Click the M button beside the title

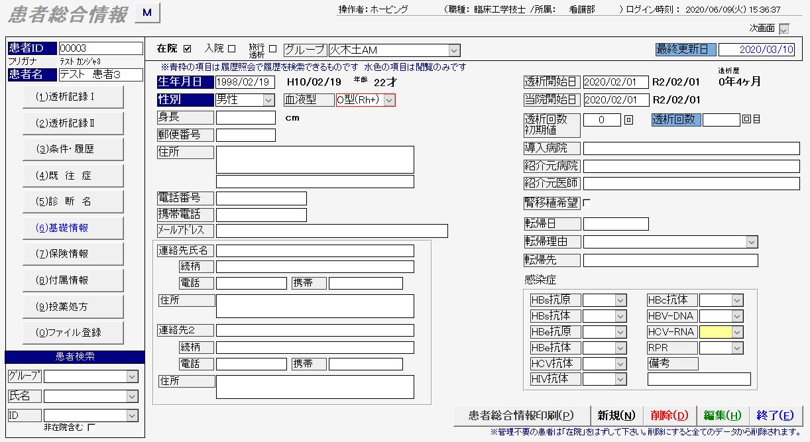pos(147,13)
